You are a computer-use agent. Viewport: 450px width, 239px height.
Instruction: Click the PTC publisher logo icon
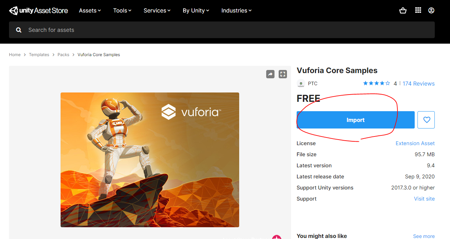(x=301, y=83)
